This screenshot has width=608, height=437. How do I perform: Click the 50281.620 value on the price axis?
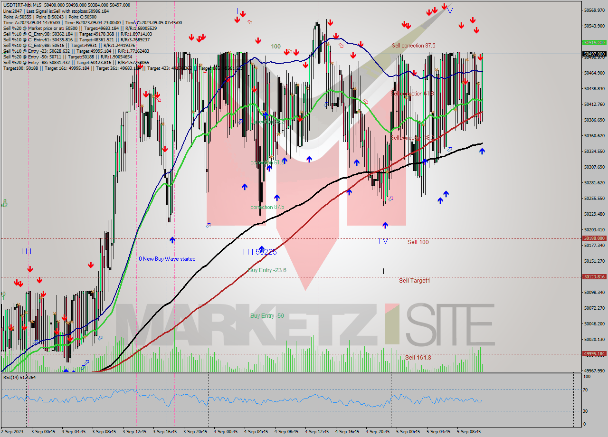click(x=594, y=182)
